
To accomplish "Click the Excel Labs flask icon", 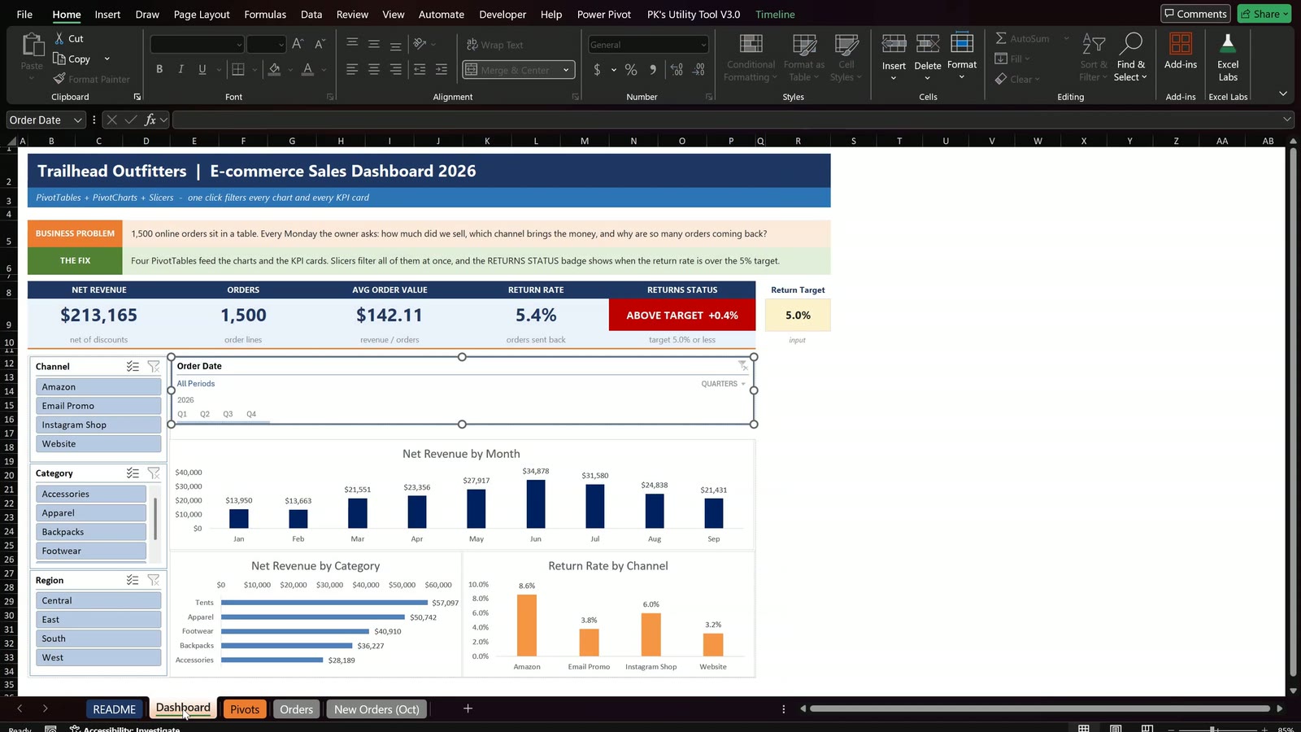I will pyautogui.click(x=1228, y=43).
